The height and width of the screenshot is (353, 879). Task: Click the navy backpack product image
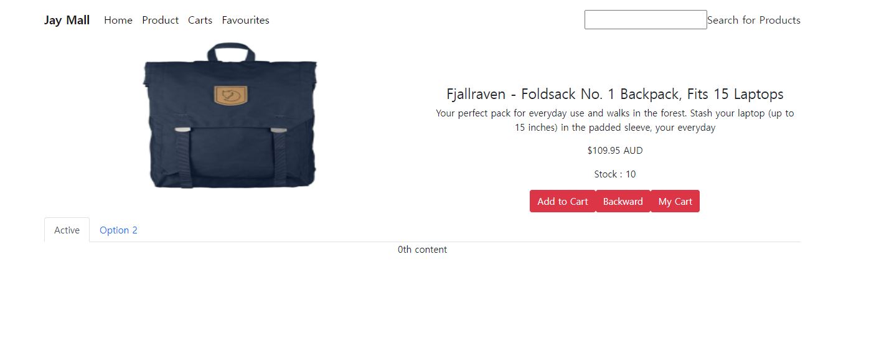pyautogui.click(x=230, y=115)
